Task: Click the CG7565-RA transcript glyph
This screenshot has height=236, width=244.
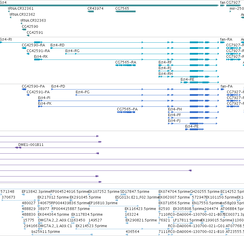Action: click(125, 65)
